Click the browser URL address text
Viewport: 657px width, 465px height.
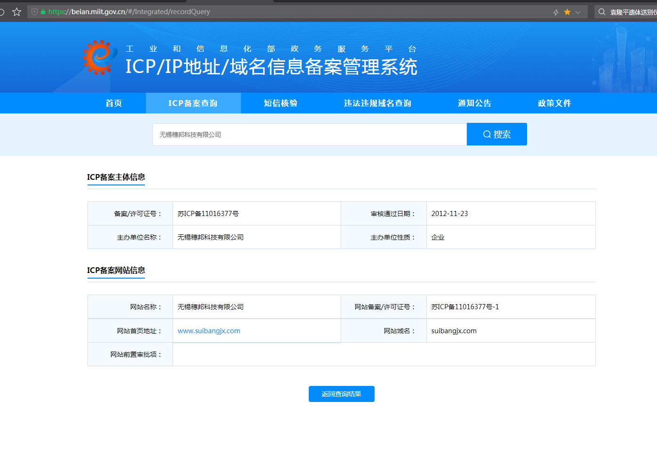[x=129, y=12]
